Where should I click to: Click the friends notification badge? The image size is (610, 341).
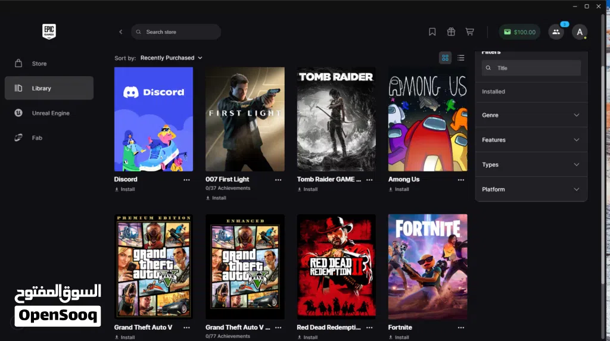click(565, 24)
